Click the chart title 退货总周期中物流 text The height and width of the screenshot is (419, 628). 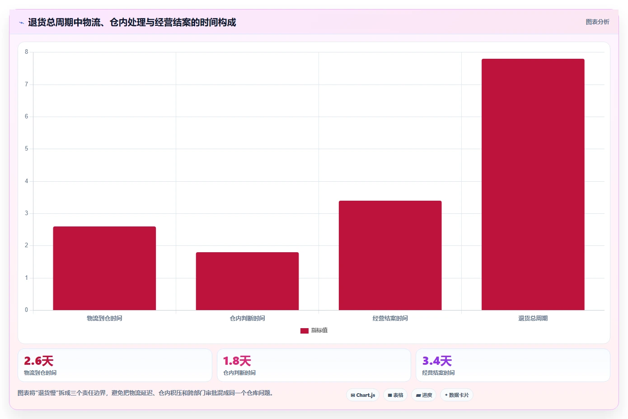(132, 23)
